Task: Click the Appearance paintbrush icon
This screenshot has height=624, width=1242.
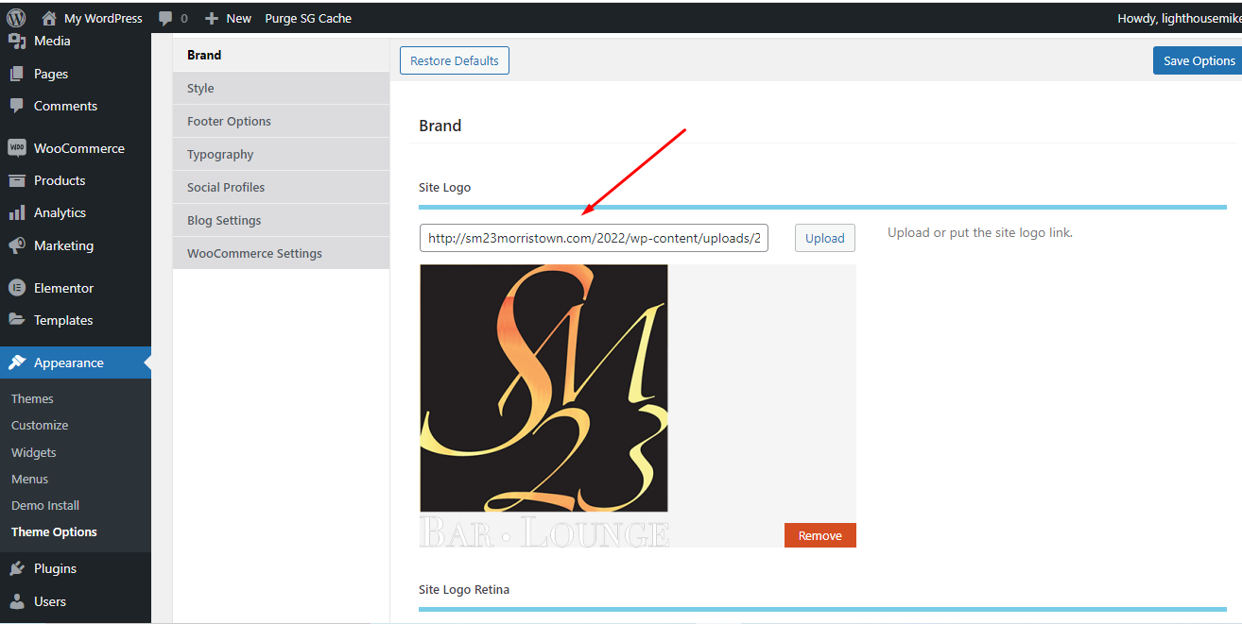Action: pyautogui.click(x=16, y=363)
